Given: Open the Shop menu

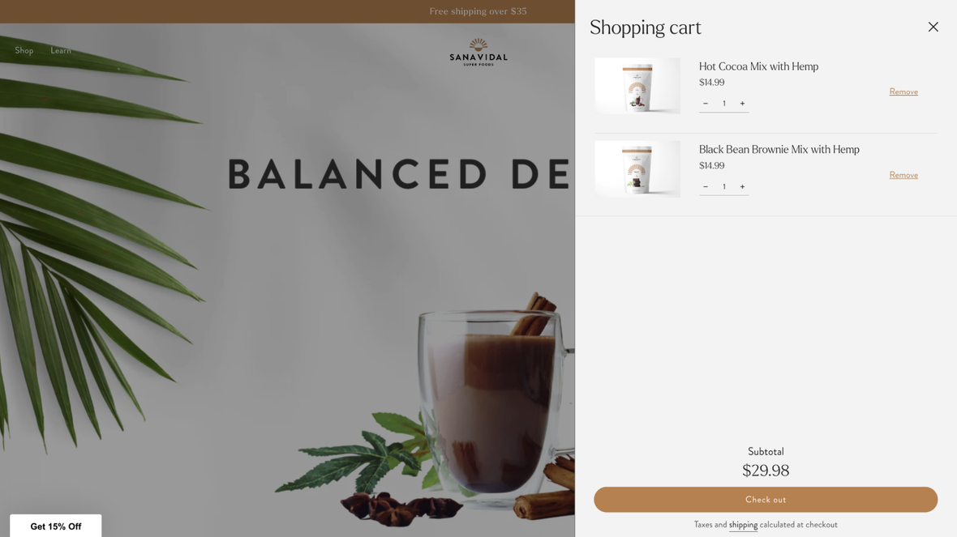Looking at the screenshot, I should click(x=24, y=50).
